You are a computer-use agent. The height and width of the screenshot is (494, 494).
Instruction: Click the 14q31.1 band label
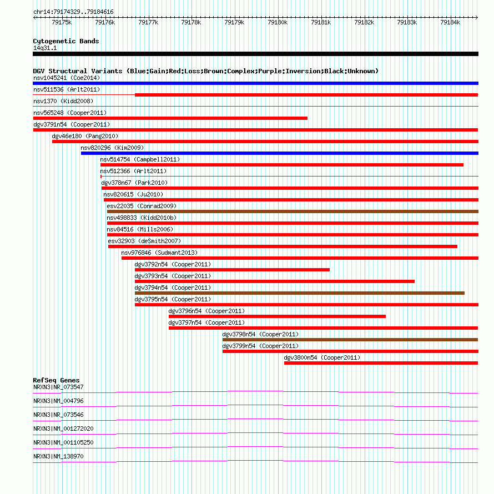click(45, 48)
